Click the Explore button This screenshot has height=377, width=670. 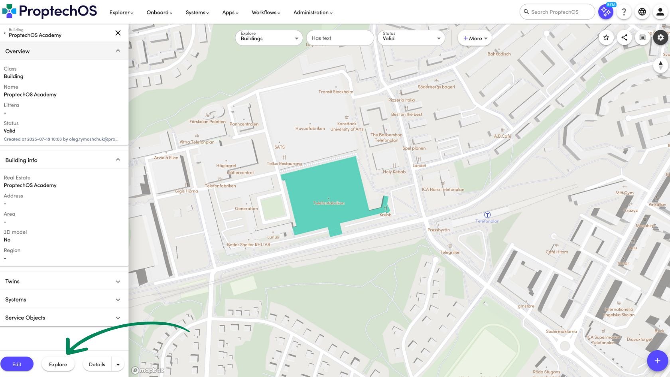tap(58, 364)
